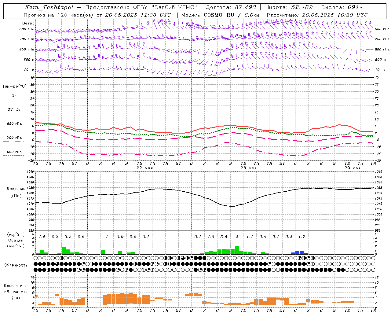Click the Осадки precipitation label

[x=16, y=240]
